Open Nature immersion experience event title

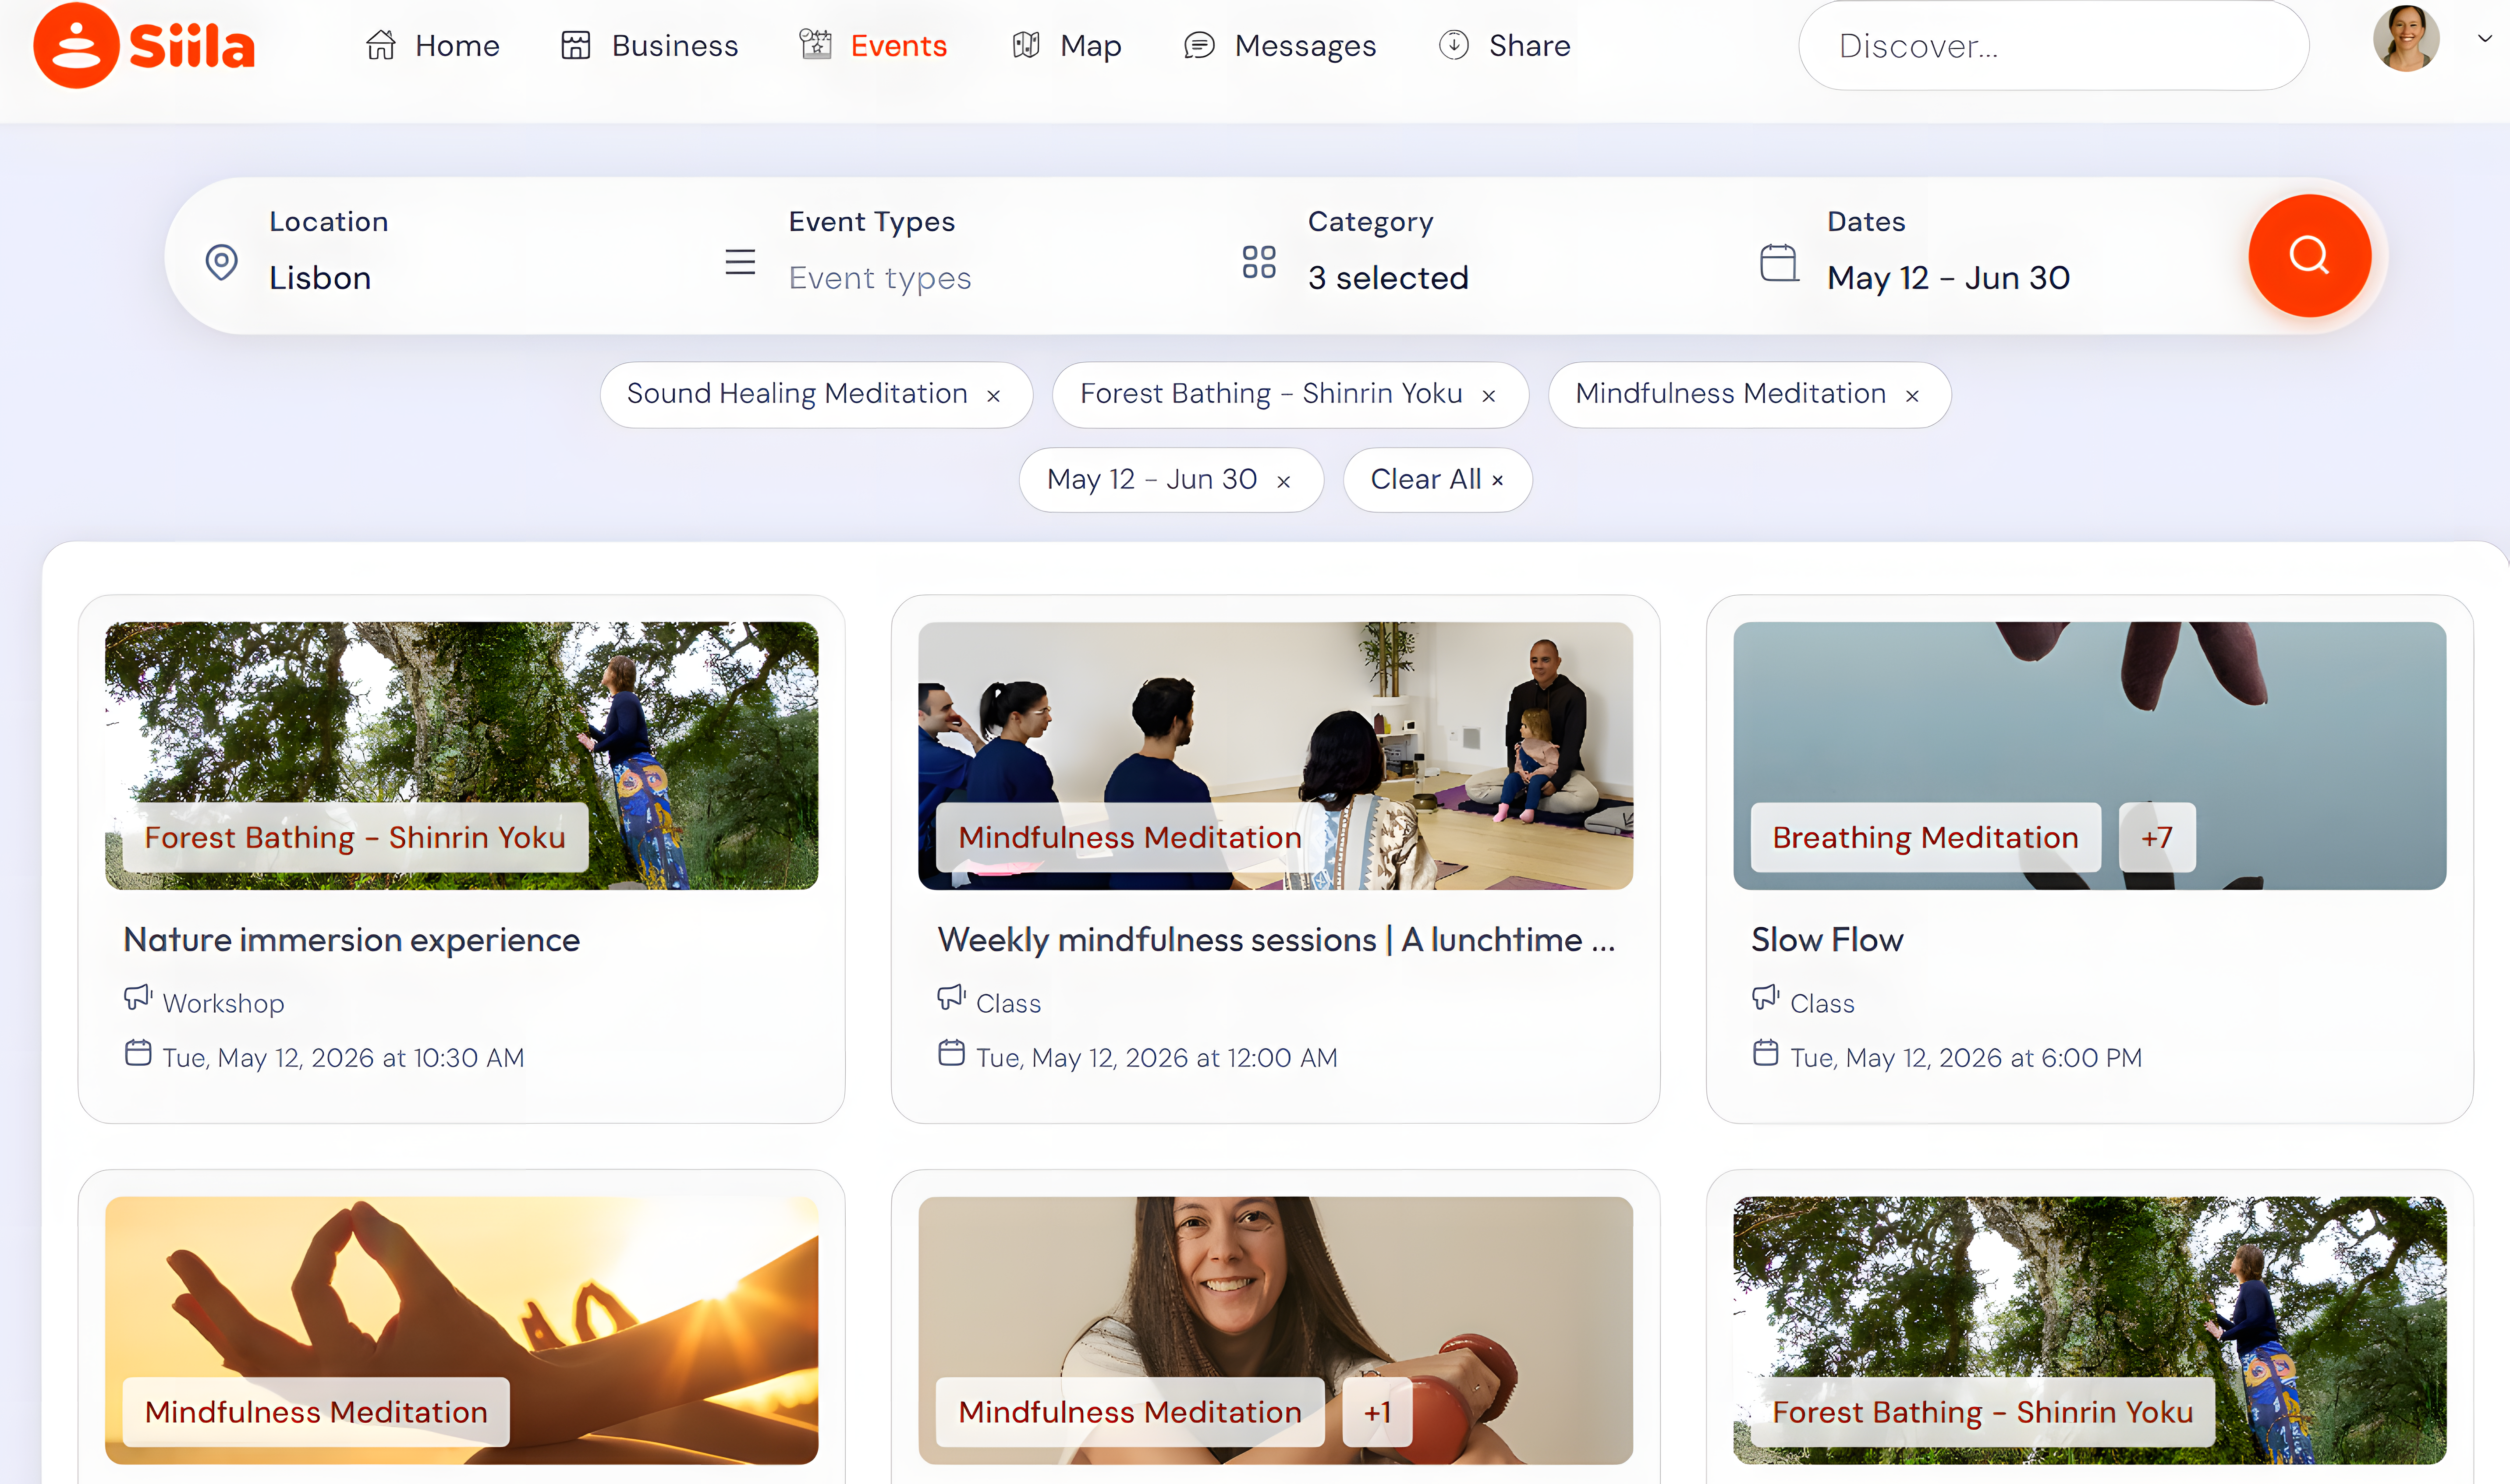tap(351, 940)
